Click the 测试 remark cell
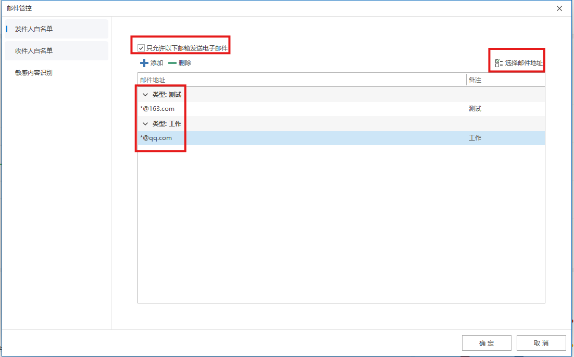This screenshot has width=574, height=357. coord(475,109)
